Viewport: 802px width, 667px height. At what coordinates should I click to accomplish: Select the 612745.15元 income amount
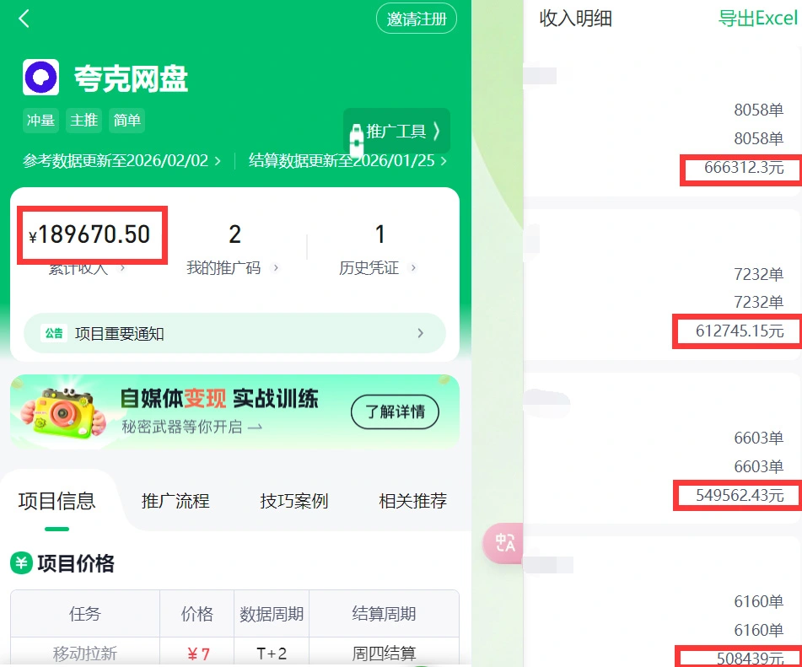point(739,331)
